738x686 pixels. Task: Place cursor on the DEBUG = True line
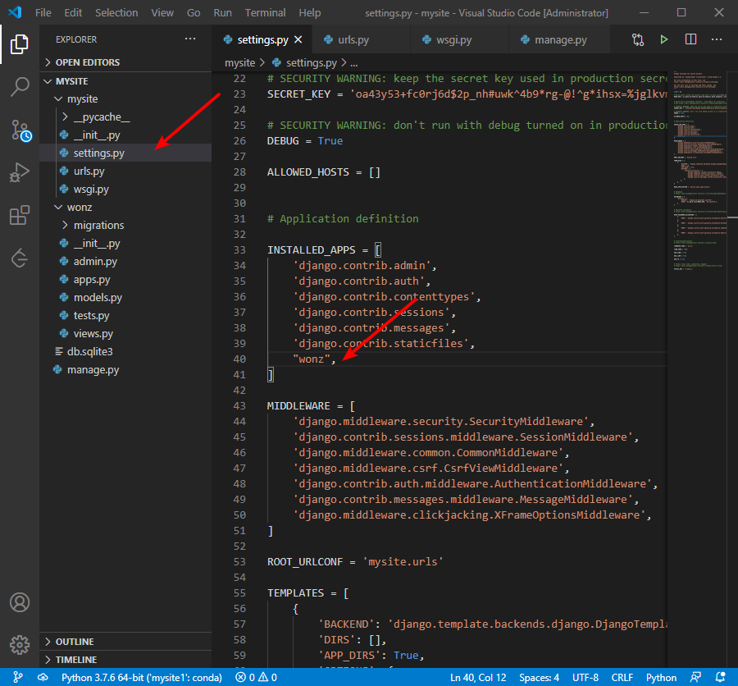[304, 141]
